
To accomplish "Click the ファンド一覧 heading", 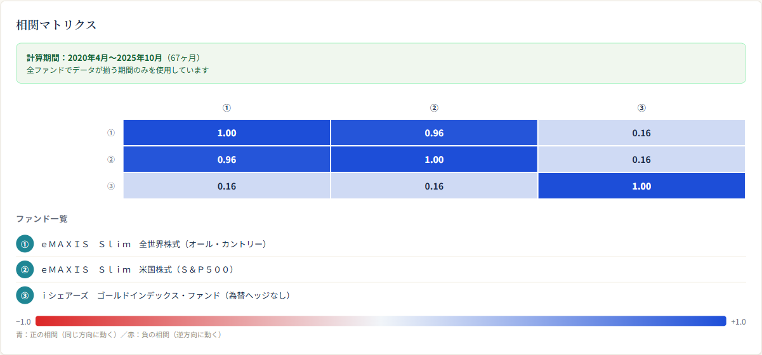I will pos(42,219).
